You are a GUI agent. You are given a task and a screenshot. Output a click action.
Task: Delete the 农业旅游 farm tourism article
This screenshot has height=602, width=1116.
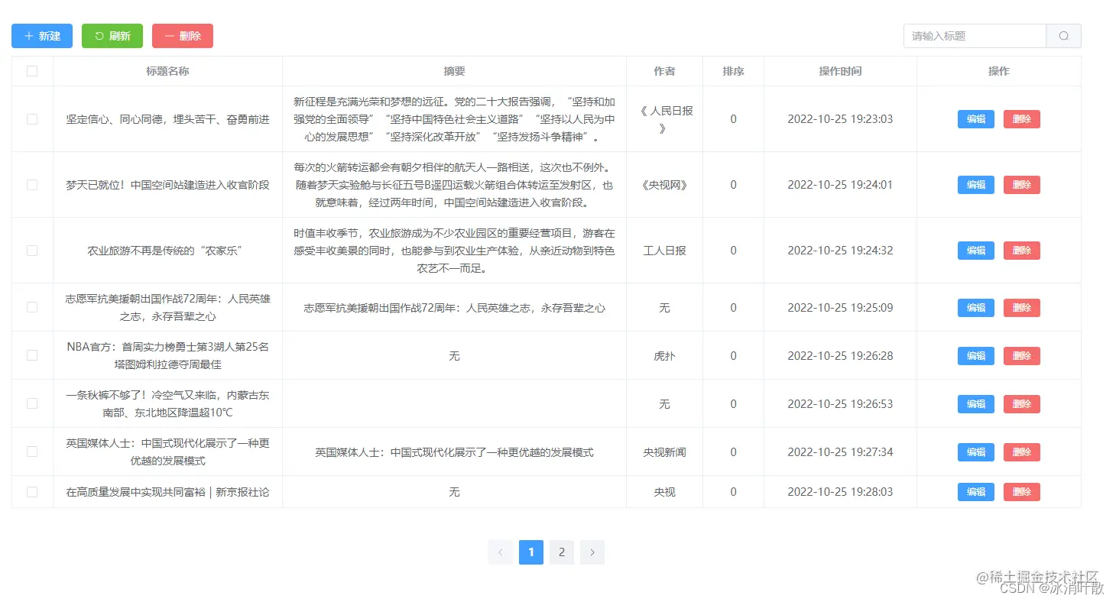click(1022, 250)
